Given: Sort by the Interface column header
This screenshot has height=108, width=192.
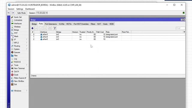Looking at the screenshot, I should pyautogui.click(x=48, y=32).
